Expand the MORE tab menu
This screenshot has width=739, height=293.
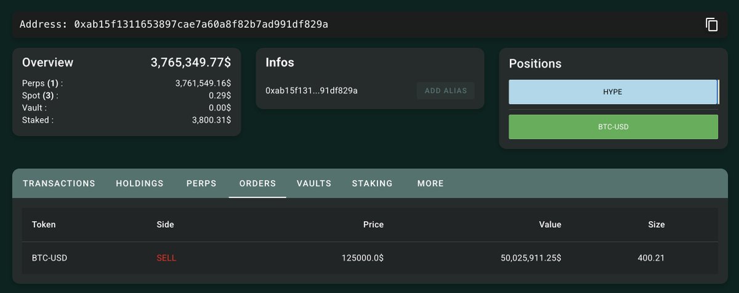[x=430, y=183]
